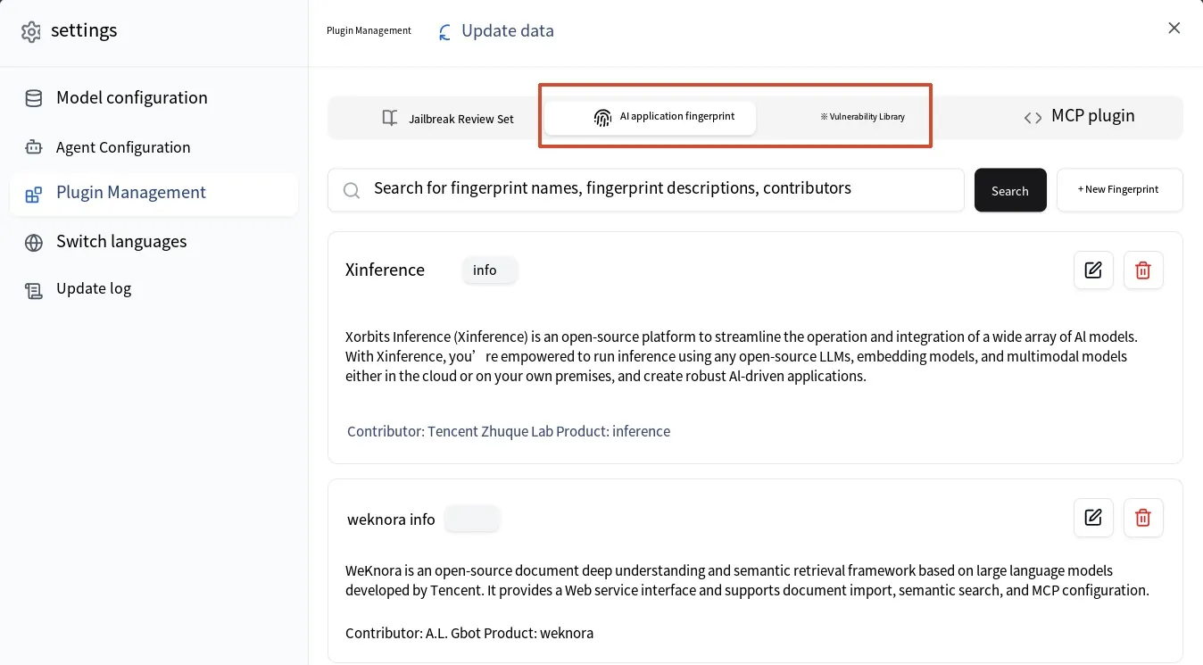Focus the fingerprint search field
Image resolution: width=1203 pixels, height=665 pixels.
click(x=646, y=190)
